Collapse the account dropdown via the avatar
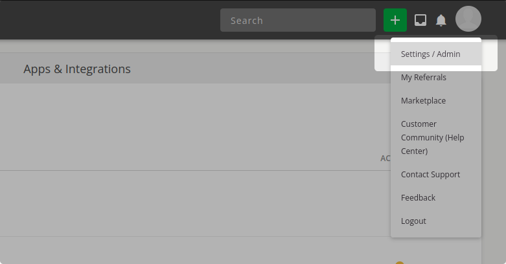506x264 pixels. (468, 19)
